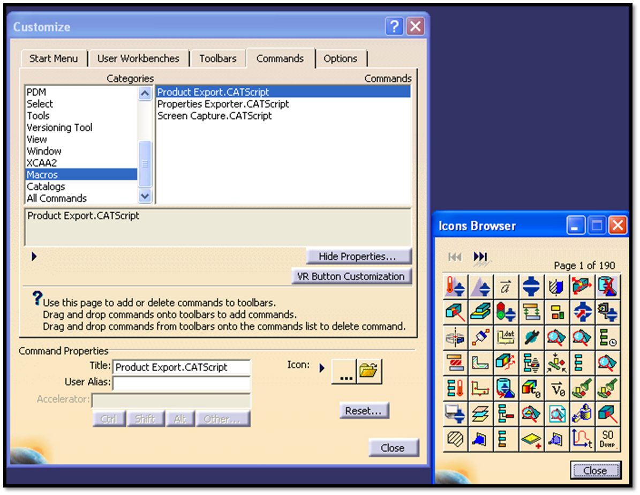Click the disclosure triangle above Hide Properties
Screen dimensions: 640x495
(33, 256)
